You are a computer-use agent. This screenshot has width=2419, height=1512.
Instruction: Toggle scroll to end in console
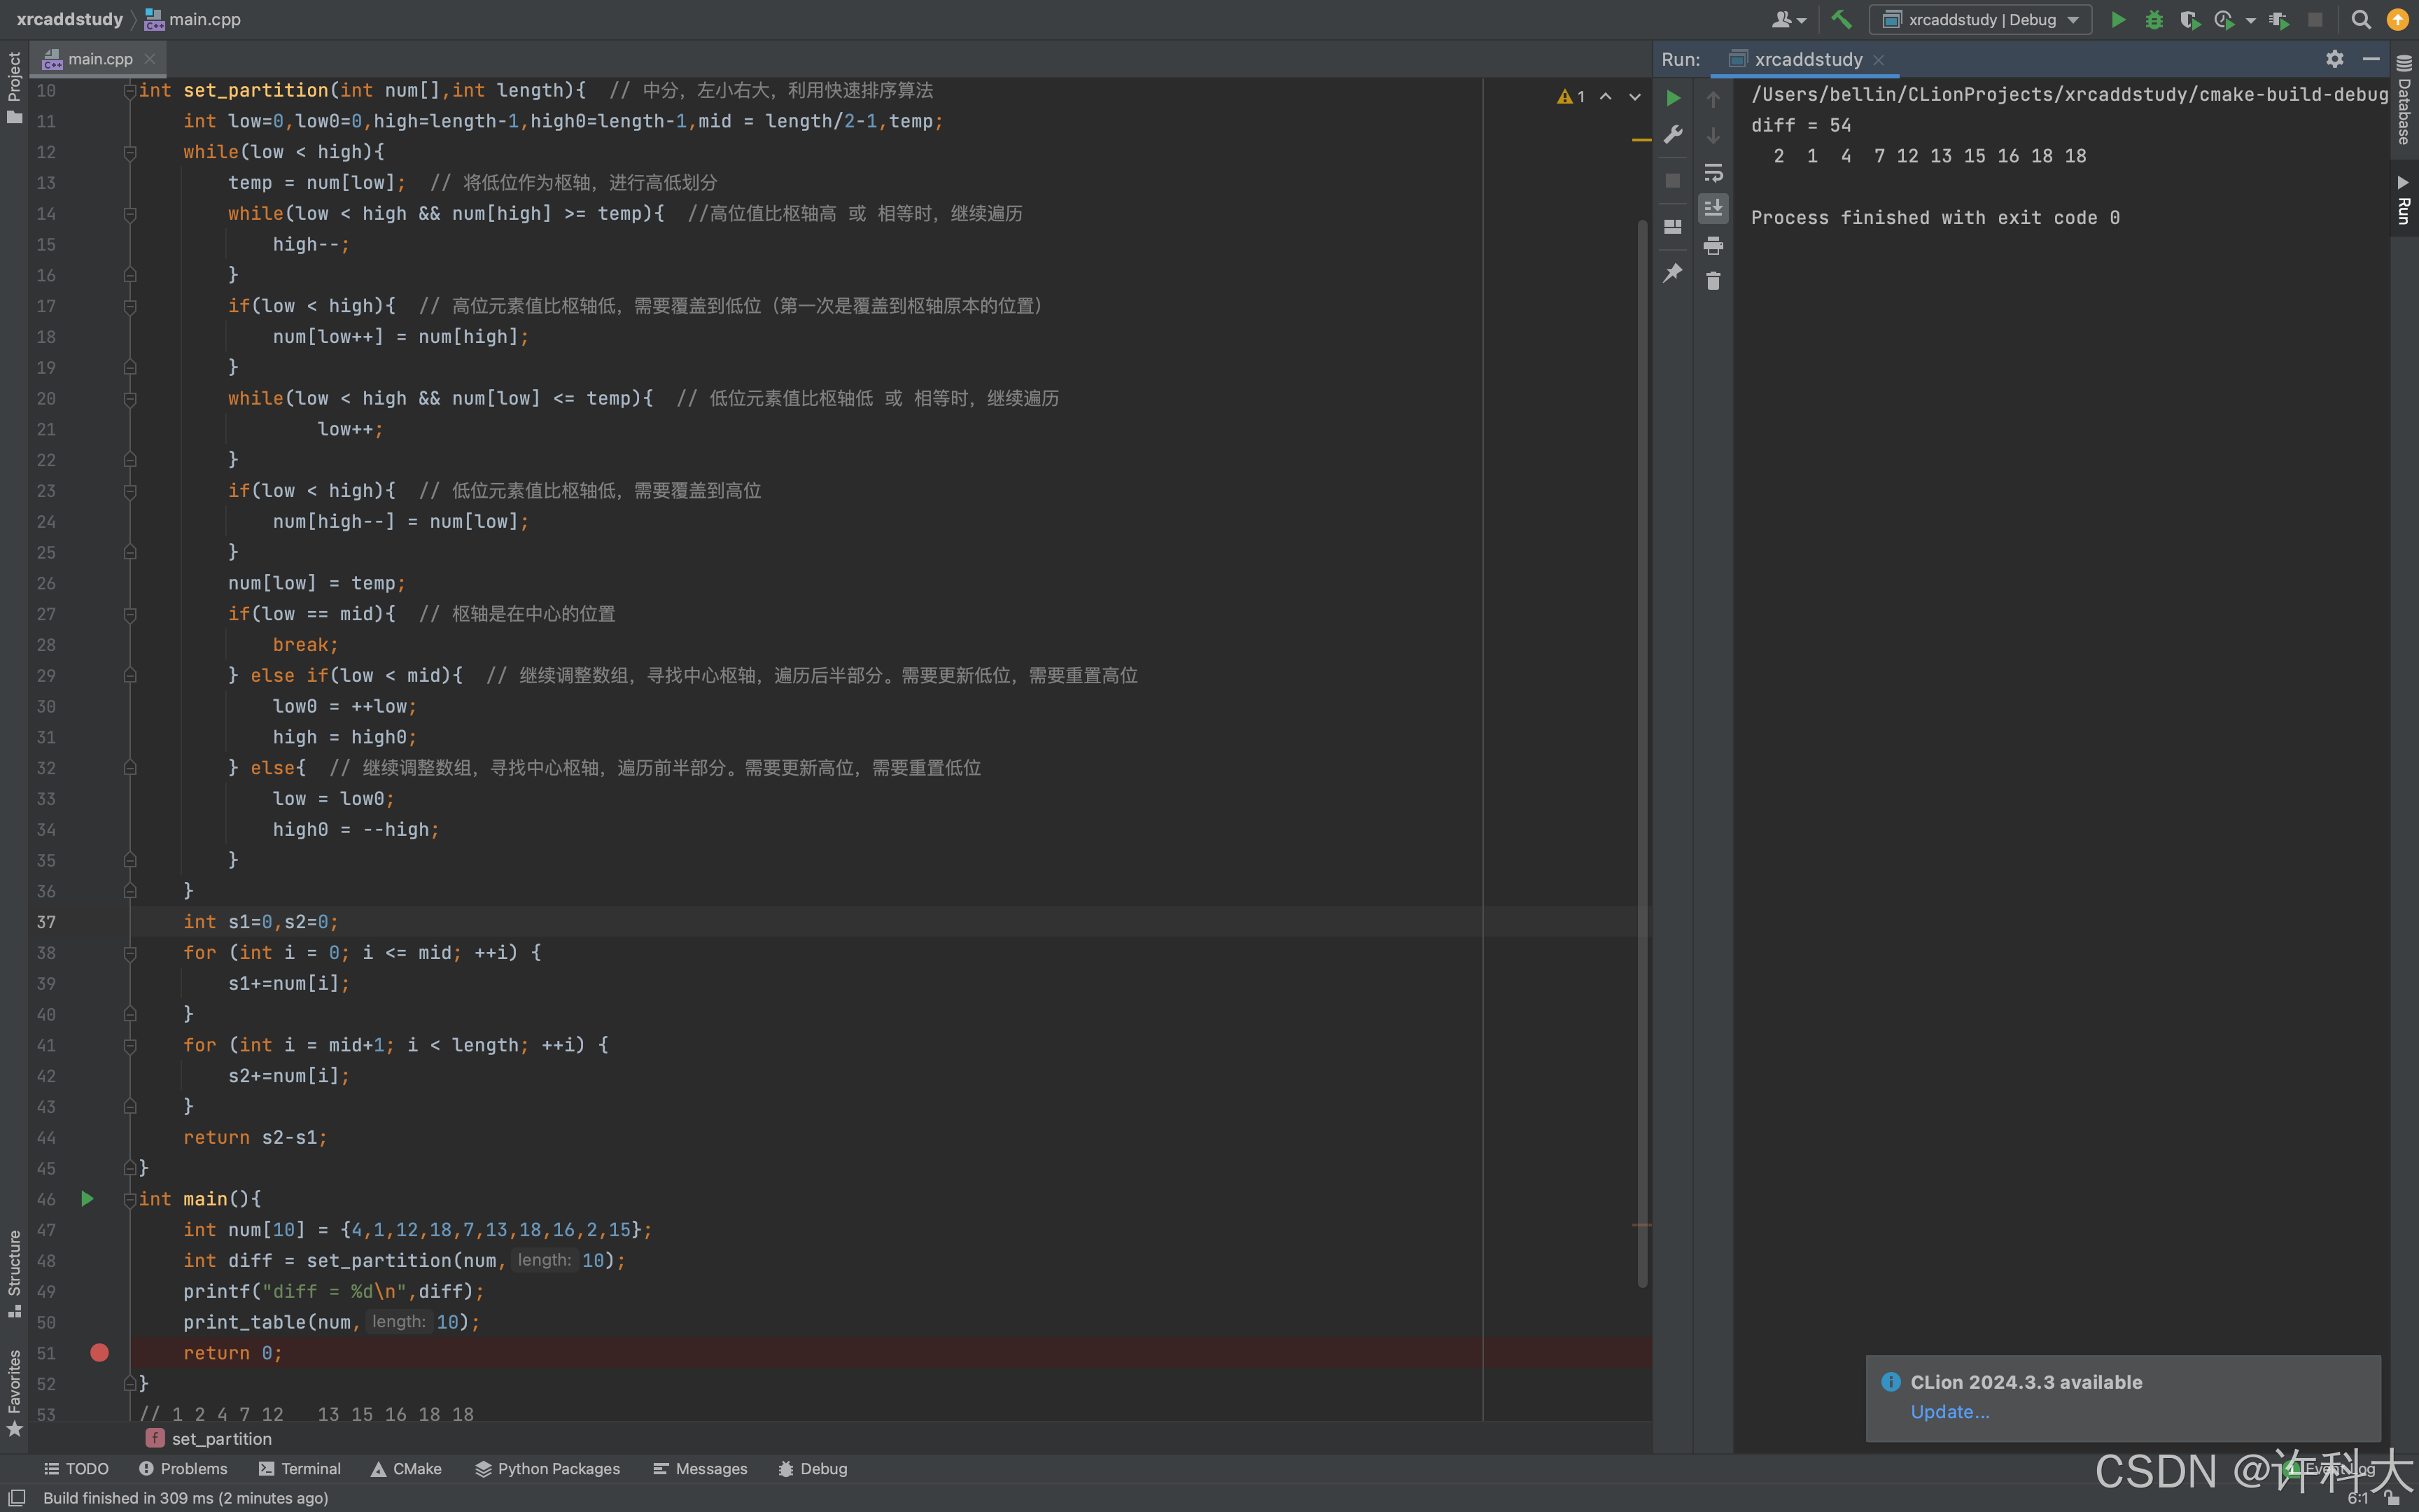[x=1713, y=208]
